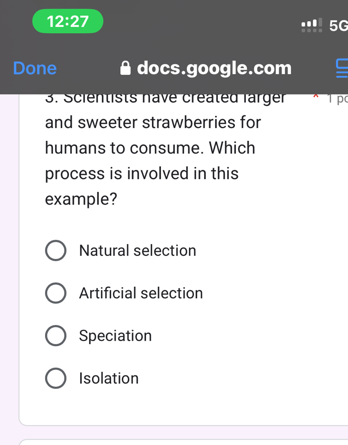
Task: Tap the Isolation answer label
Action: [109, 378]
